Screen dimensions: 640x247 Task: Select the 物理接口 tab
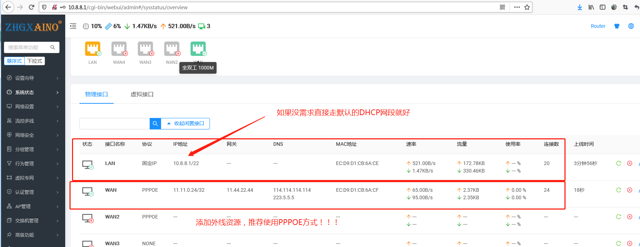tap(96, 94)
